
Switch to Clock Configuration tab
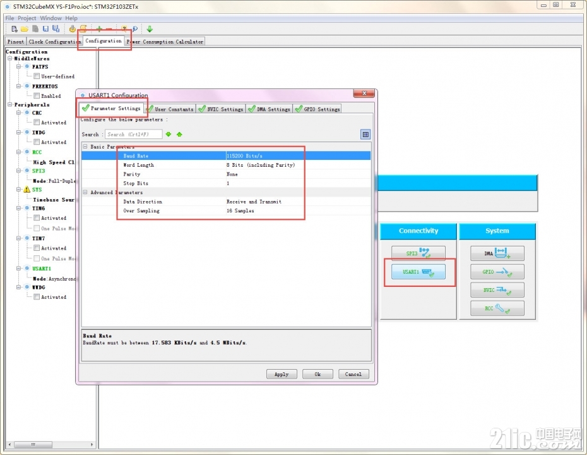55,42
